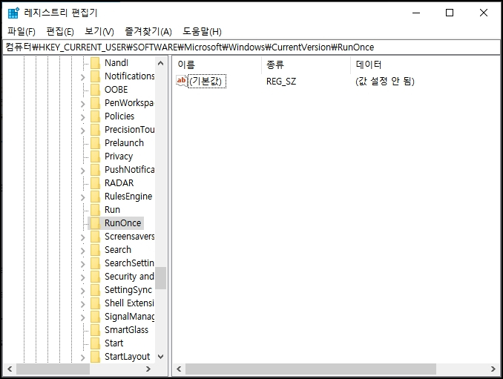
Task: Click the Search folder icon
Action: pyautogui.click(x=95, y=250)
